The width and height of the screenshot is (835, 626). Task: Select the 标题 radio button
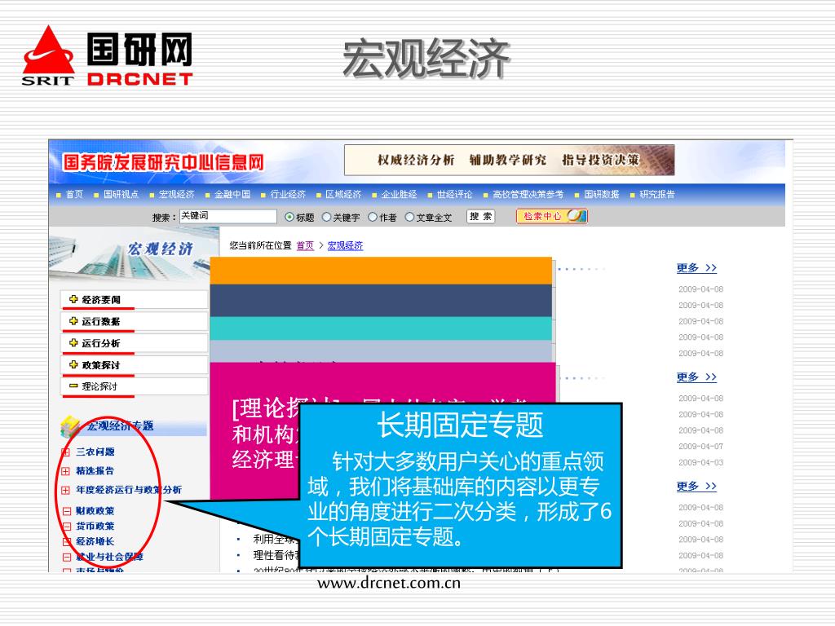point(289,217)
